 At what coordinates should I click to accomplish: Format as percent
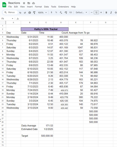coord(56,12)
